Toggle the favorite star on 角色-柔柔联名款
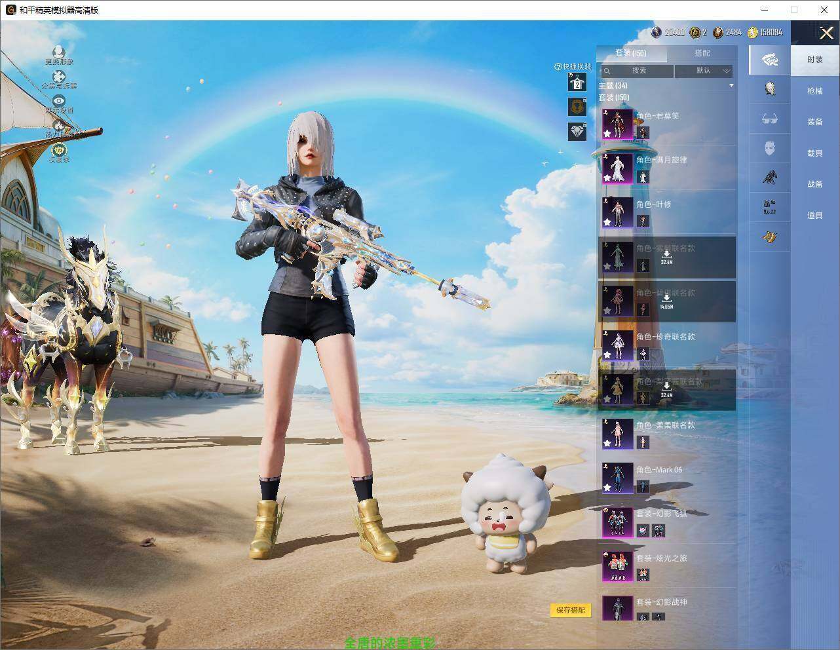The width and height of the screenshot is (840, 650). pyautogui.click(x=607, y=444)
